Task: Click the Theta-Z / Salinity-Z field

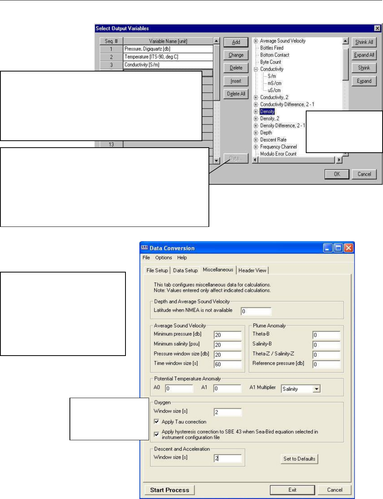Action: [327, 355]
